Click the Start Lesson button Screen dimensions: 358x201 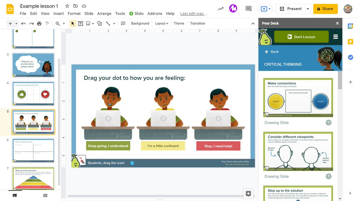point(301,37)
